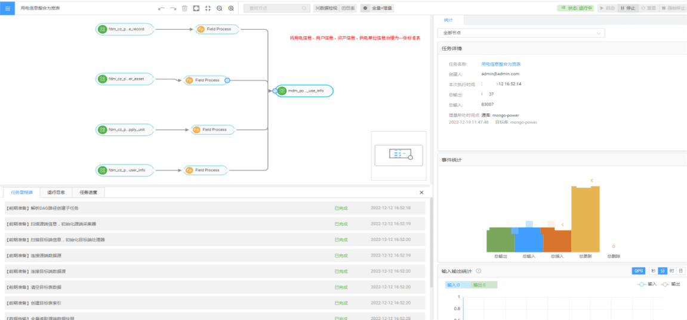Click the undo arrow icon
The image size is (687, 320).
pyautogui.click(x=161, y=8)
